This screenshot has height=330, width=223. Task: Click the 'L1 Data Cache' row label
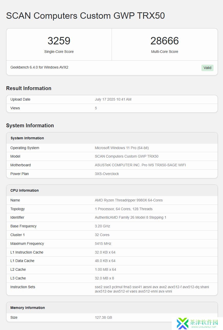coord(22,261)
